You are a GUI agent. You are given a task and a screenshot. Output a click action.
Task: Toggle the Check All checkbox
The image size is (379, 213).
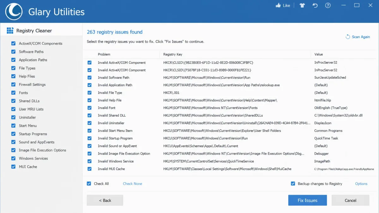pyautogui.click(x=89, y=183)
